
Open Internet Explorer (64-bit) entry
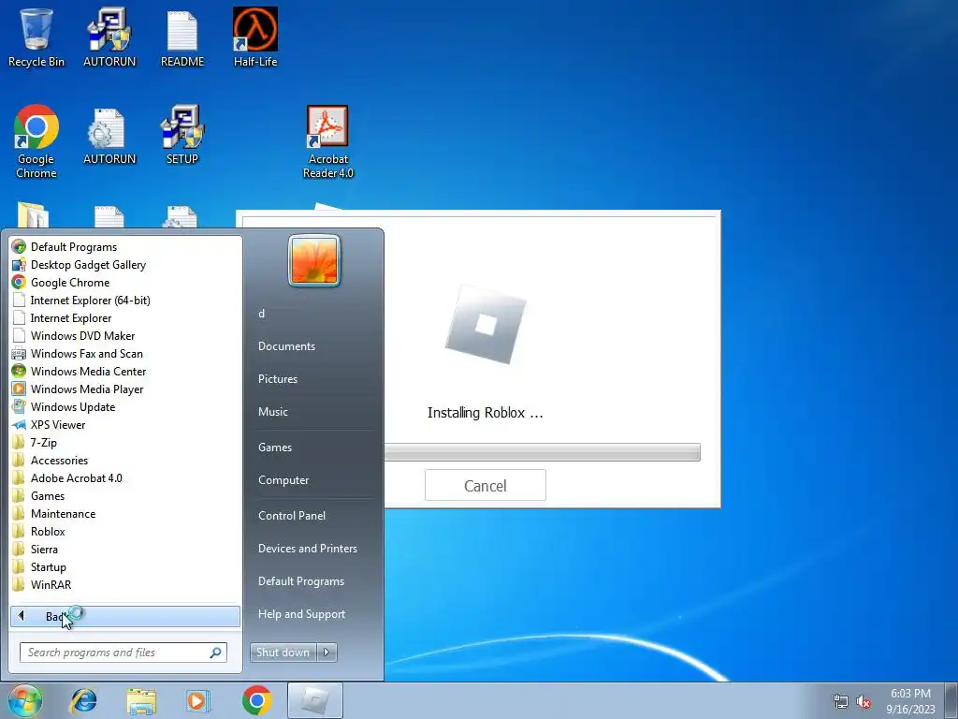point(125,301)
